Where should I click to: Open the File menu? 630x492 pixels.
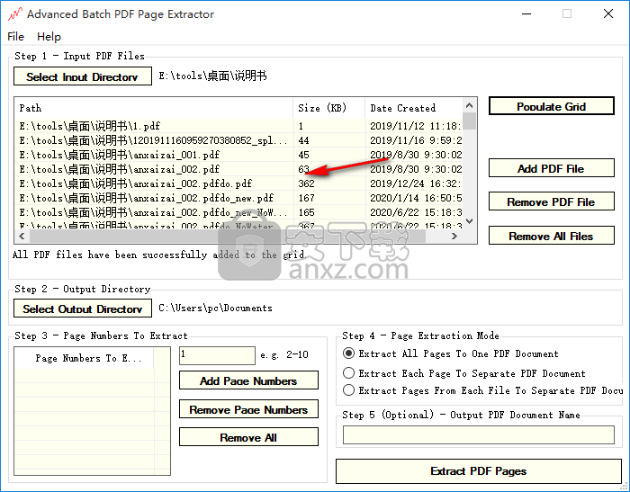[x=15, y=37]
